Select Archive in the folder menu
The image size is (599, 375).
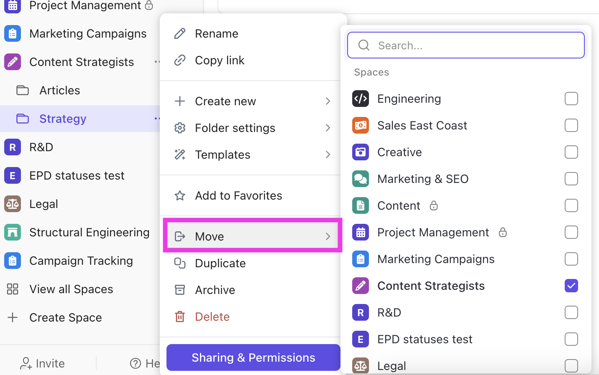pos(215,290)
